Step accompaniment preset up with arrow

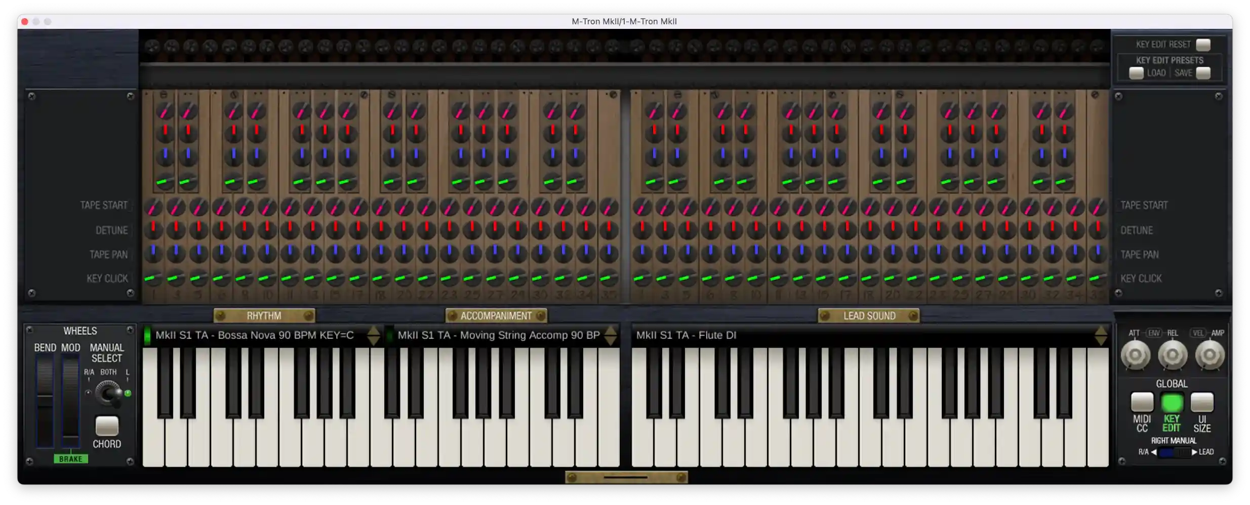(x=611, y=331)
